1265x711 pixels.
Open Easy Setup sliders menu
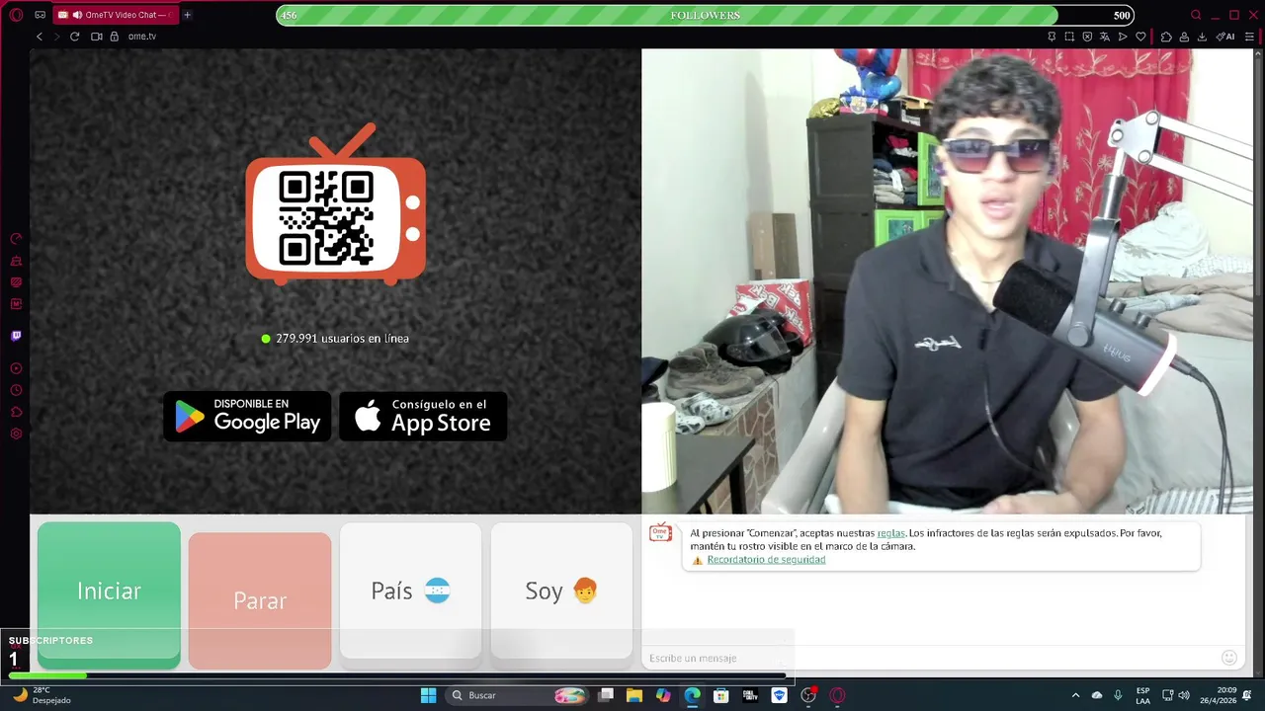point(1249,37)
